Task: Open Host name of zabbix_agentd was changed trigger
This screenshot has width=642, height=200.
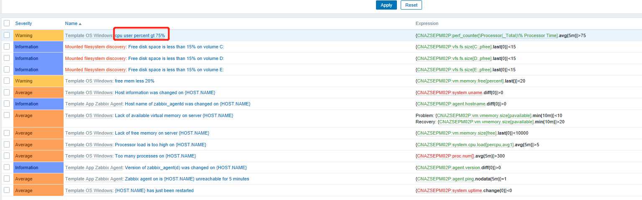Action: (188, 103)
